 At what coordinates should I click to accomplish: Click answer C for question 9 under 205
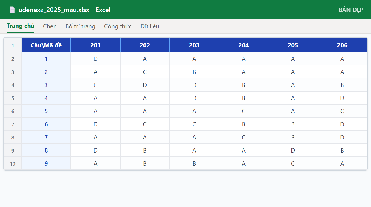(293, 163)
